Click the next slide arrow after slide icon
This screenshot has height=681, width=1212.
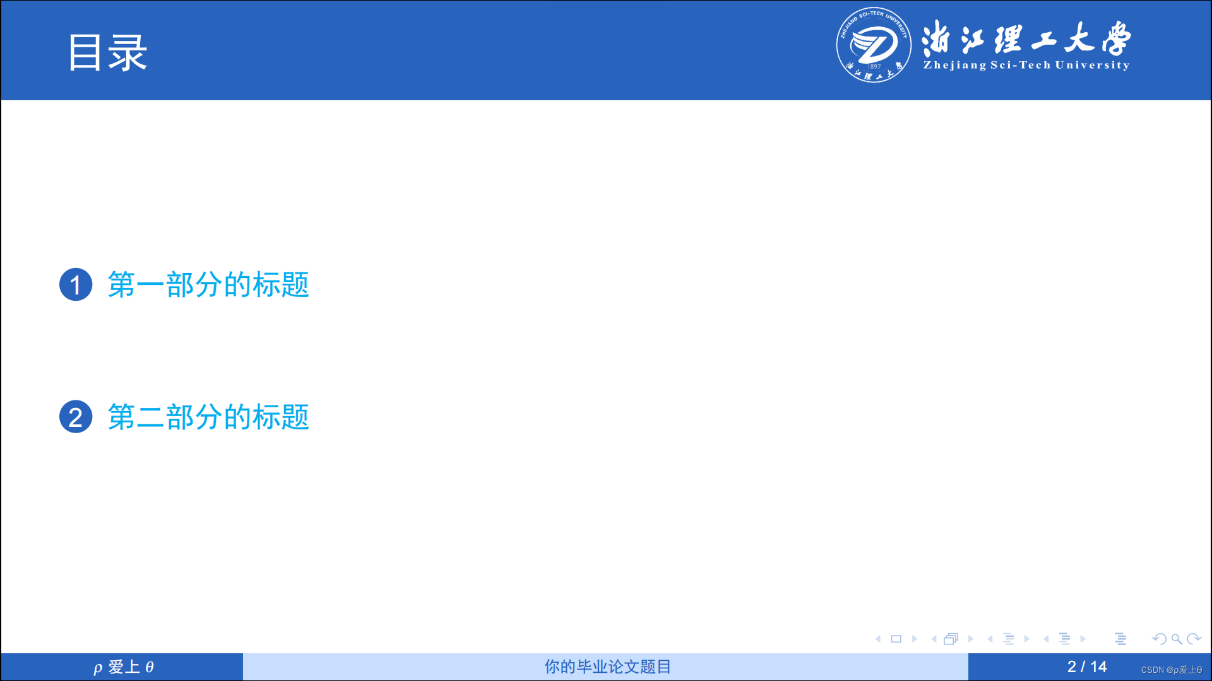pos(914,639)
